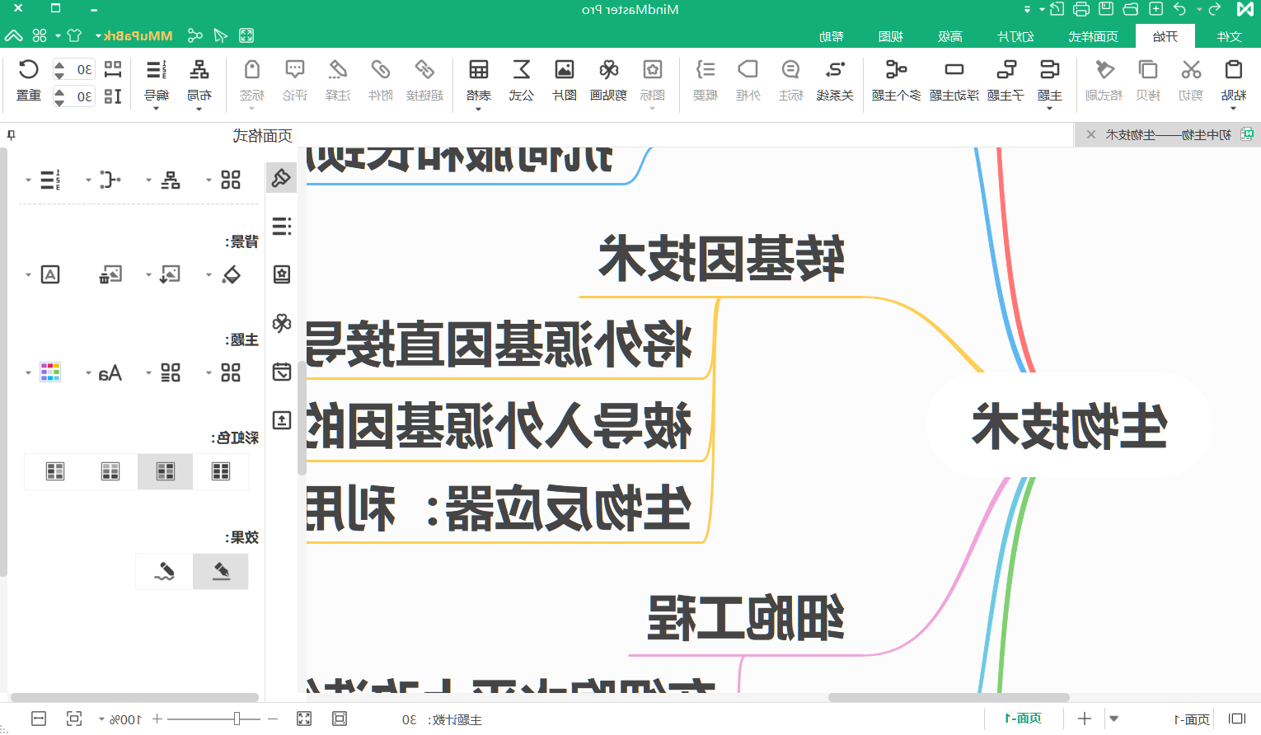This screenshot has height=735, width=1261.
Task: Toggle the hand-drawn wavy pen effect (效果)
Action: click(164, 571)
